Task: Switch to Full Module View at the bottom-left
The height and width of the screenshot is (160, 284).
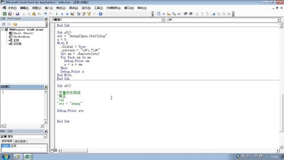Action: 55,150
